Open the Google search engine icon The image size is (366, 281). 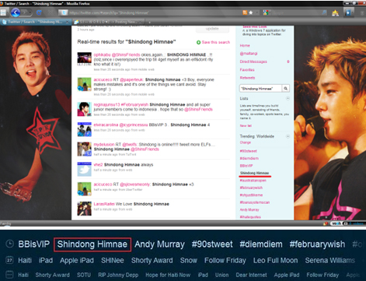click(266, 12)
